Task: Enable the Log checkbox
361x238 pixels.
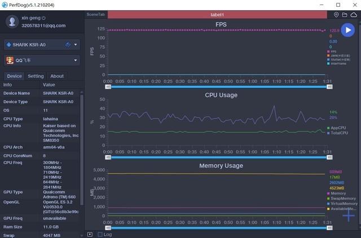Action: (x=100, y=234)
